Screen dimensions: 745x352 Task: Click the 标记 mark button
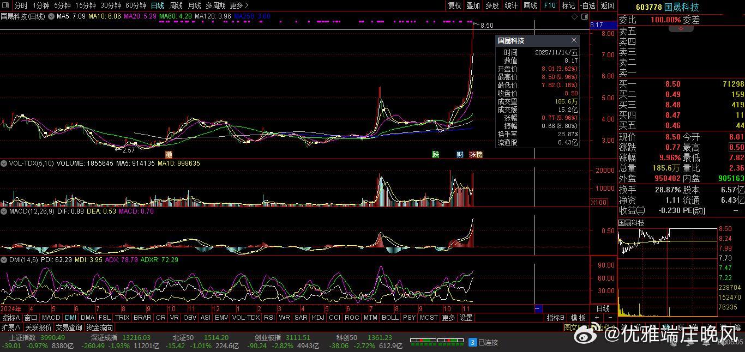coord(568,5)
